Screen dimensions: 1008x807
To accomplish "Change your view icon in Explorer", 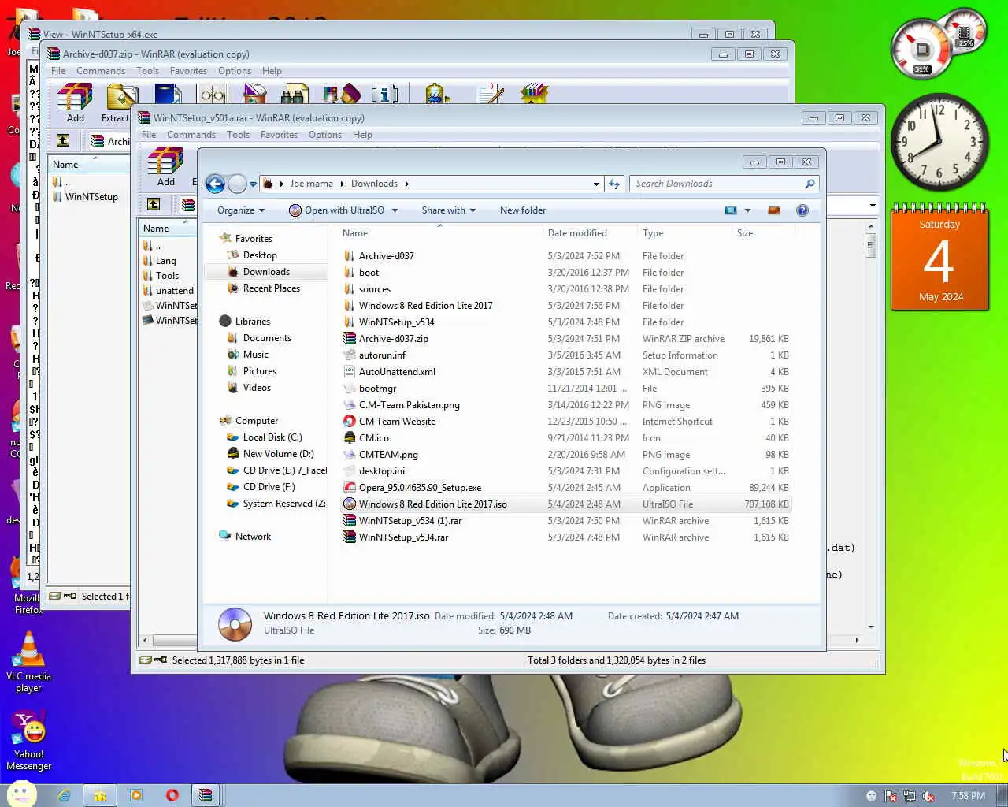I will pyautogui.click(x=731, y=210).
